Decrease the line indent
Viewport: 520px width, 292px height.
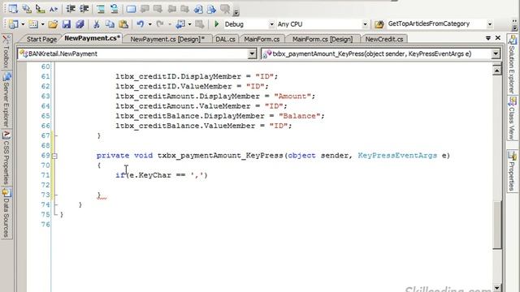[x=71, y=9]
